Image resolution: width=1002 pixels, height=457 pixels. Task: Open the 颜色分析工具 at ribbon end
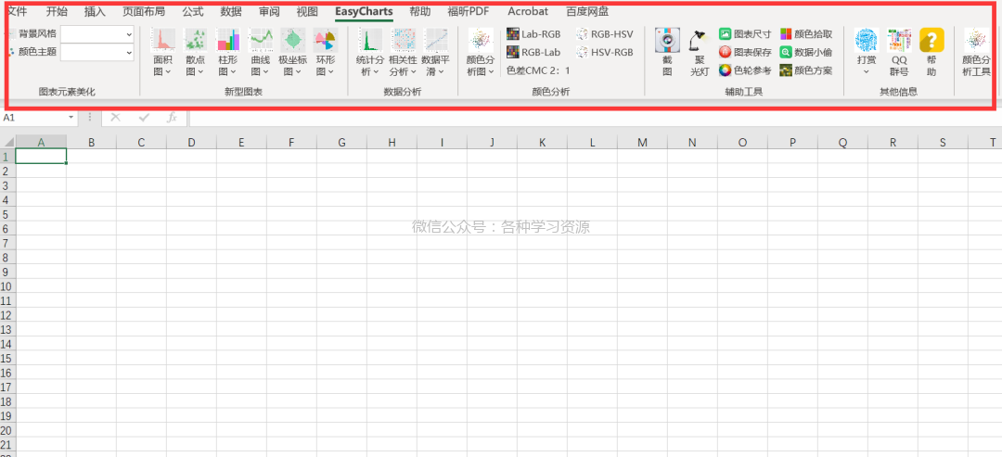pyautogui.click(x=976, y=52)
